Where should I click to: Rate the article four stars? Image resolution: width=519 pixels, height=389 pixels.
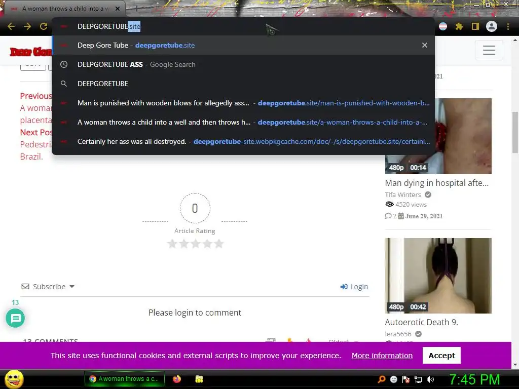[207, 244]
